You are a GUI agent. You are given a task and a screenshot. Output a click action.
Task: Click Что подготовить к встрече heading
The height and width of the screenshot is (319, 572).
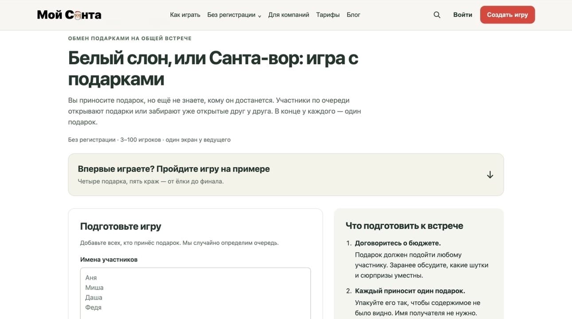click(x=404, y=226)
